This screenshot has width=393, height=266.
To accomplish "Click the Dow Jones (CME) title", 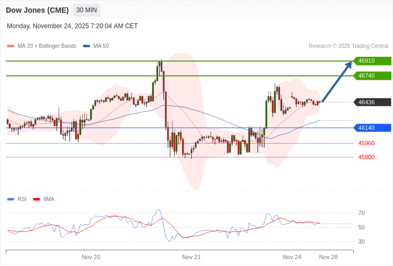I will pos(37,10).
